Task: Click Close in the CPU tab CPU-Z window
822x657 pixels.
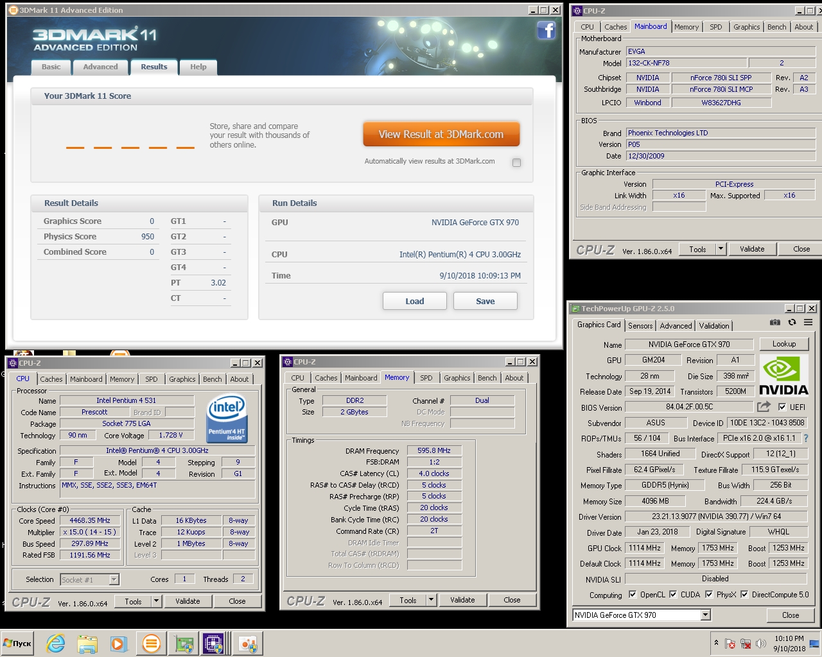Action: (237, 601)
